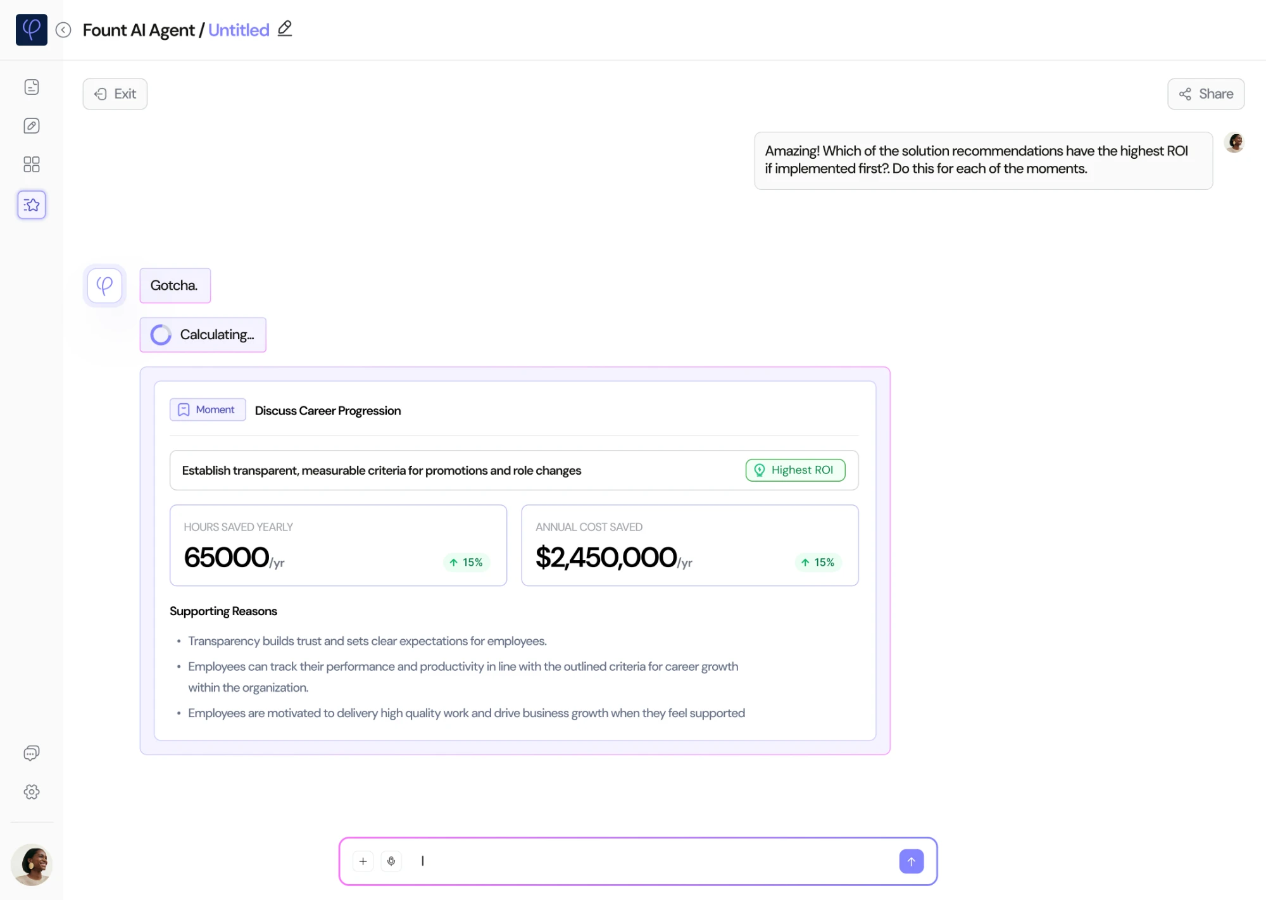Open the grid dashboard sidebar icon
1266x900 pixels.
pyautogui.click(x=32, y=165)
